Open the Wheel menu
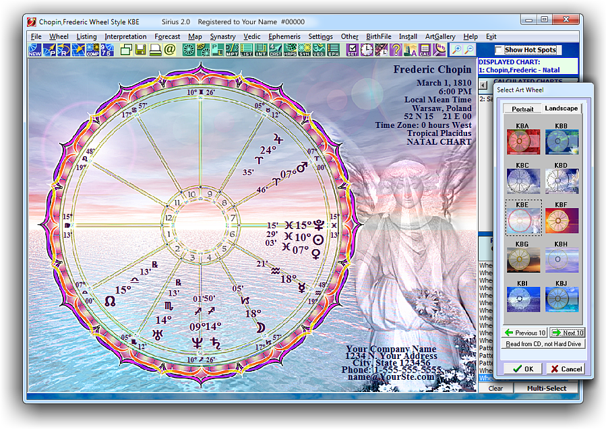 [59, 36]
